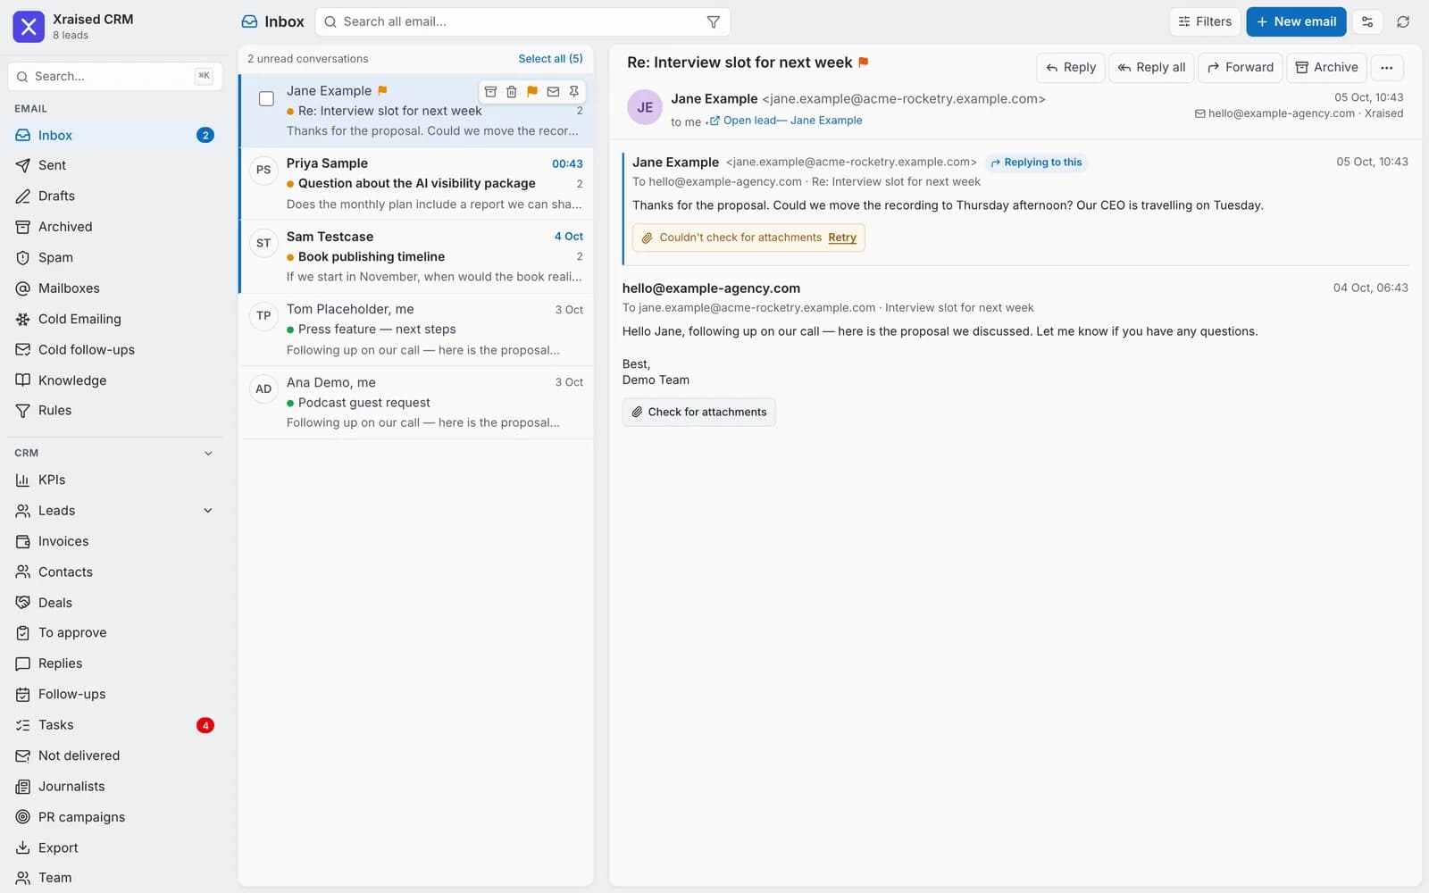Mark Jane Example conversation unread via envelope icon
Image resolution: width=1429 pixels, height=893 pixels.
click(553, 91)
